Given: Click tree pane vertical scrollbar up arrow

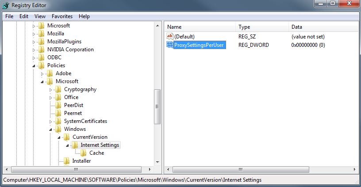Looking at the screenshot, I should tap(157, 26).
